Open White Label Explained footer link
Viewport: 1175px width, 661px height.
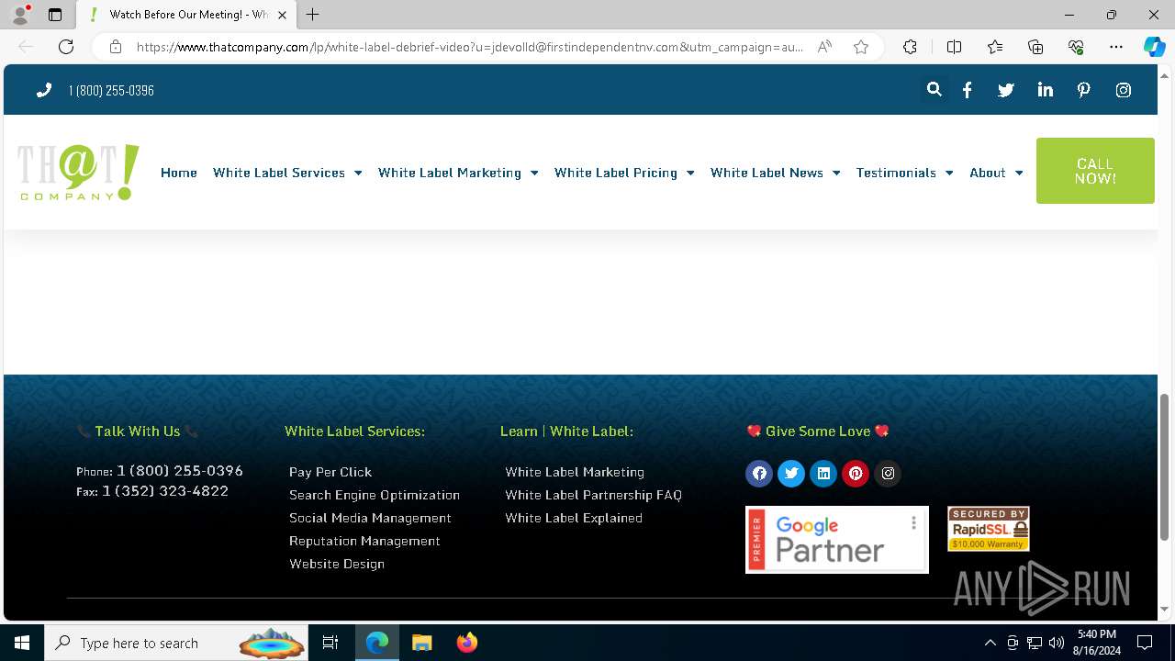tap(574, 518)
